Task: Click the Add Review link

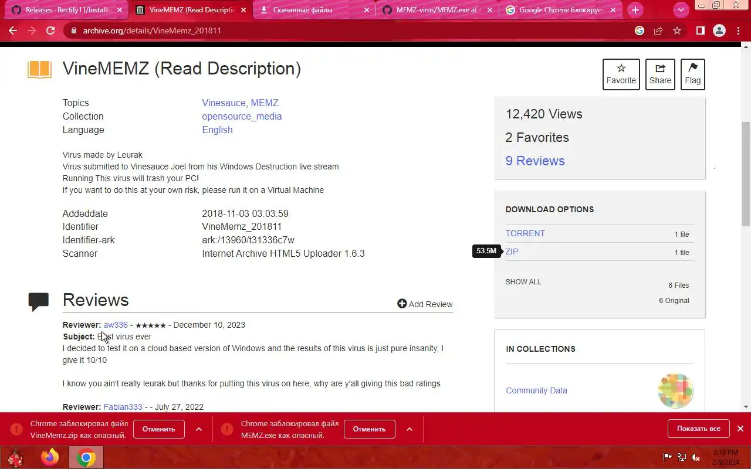Action: [425, 304]
